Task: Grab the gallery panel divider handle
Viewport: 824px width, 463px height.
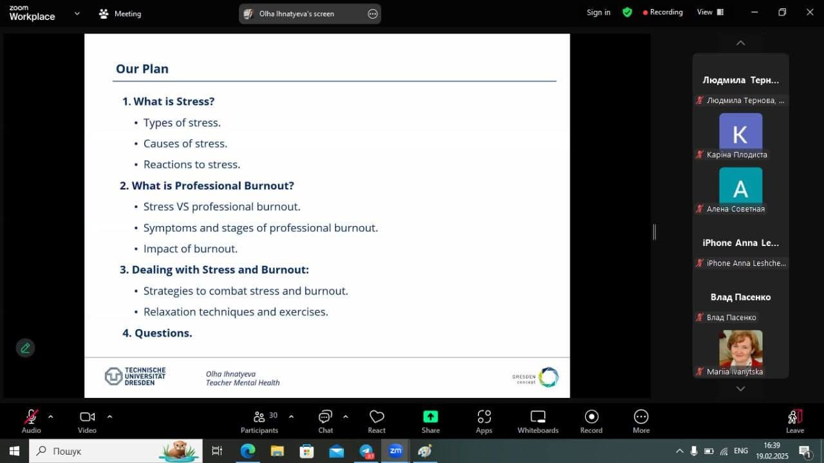Action: 654,232
